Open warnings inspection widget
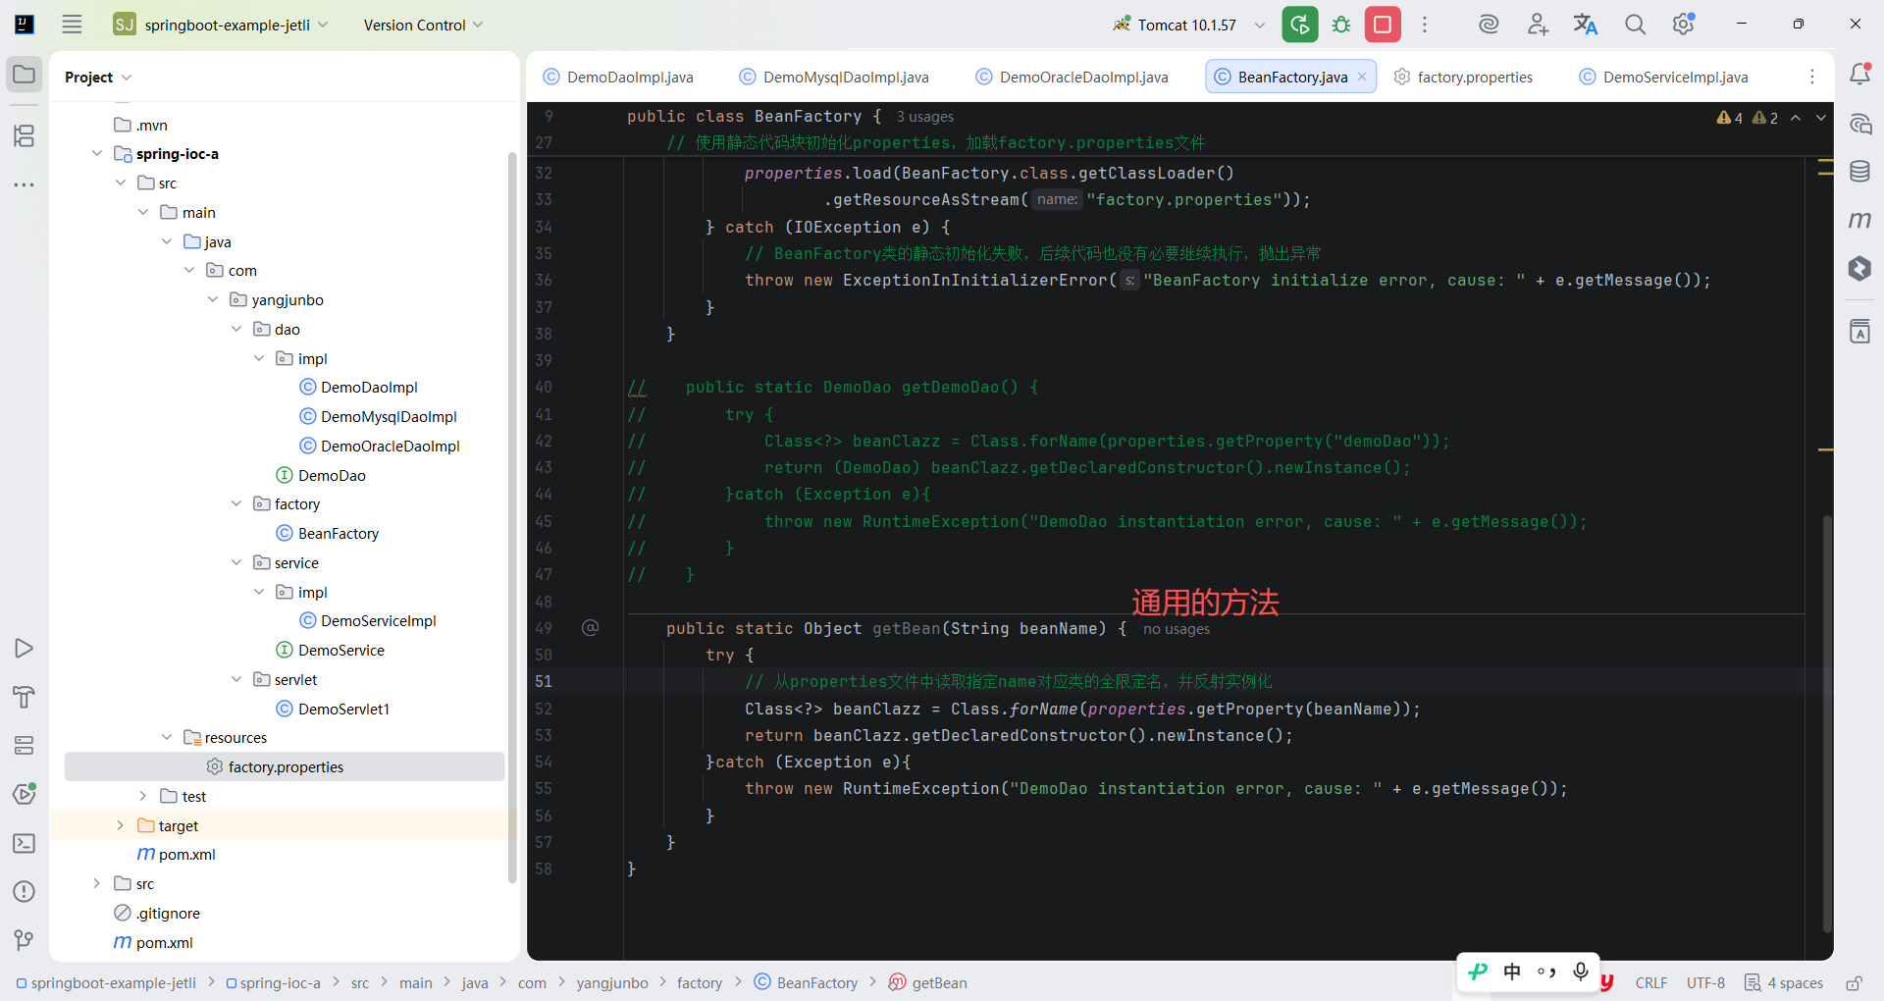The height and width of the screenshot is (1001, 1884). tap(1748, 118)
